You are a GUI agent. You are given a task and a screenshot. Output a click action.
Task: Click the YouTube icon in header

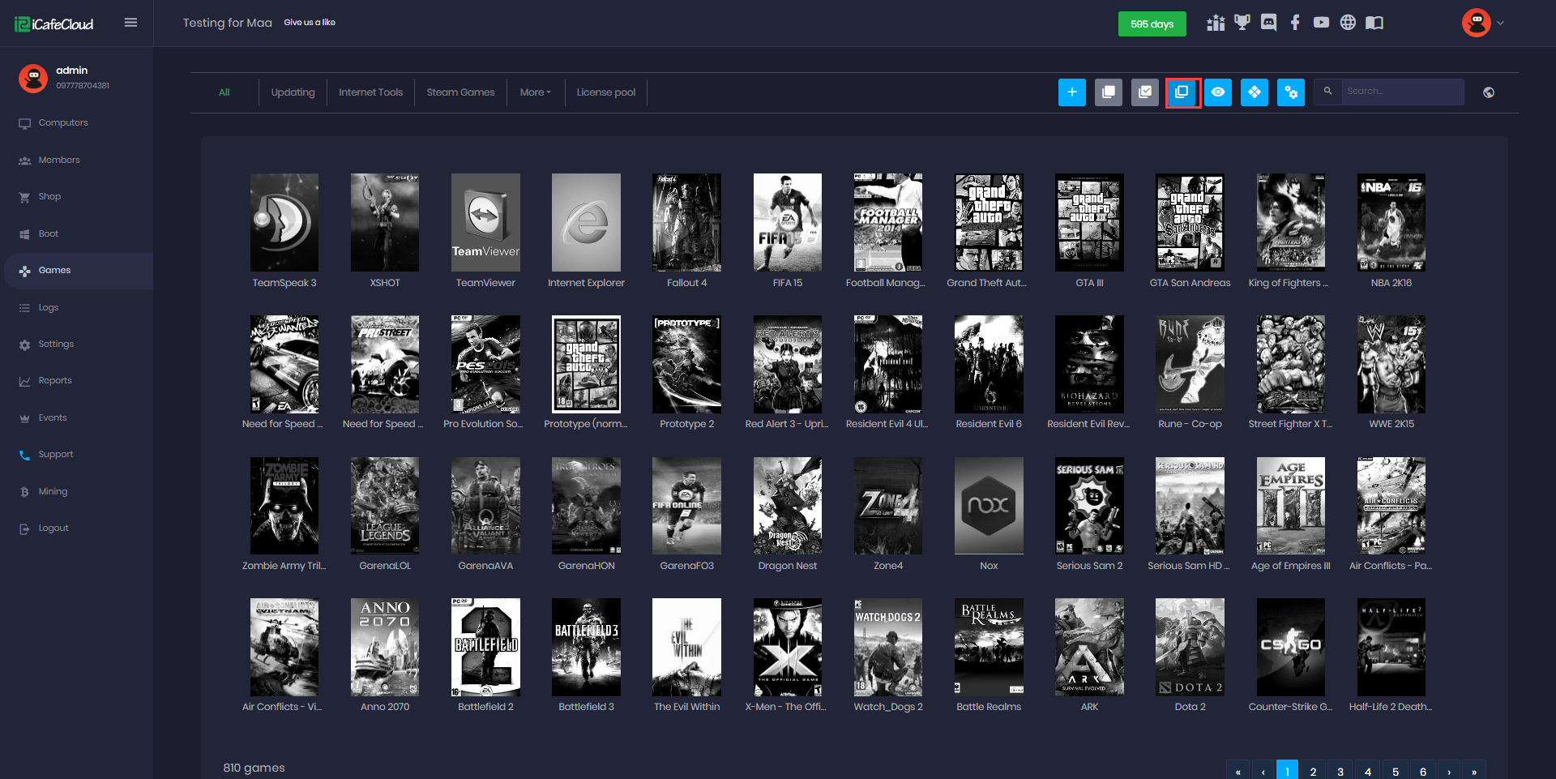point(1321,23)
